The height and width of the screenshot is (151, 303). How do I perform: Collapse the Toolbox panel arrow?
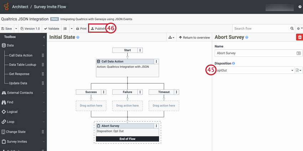point(44,37)
